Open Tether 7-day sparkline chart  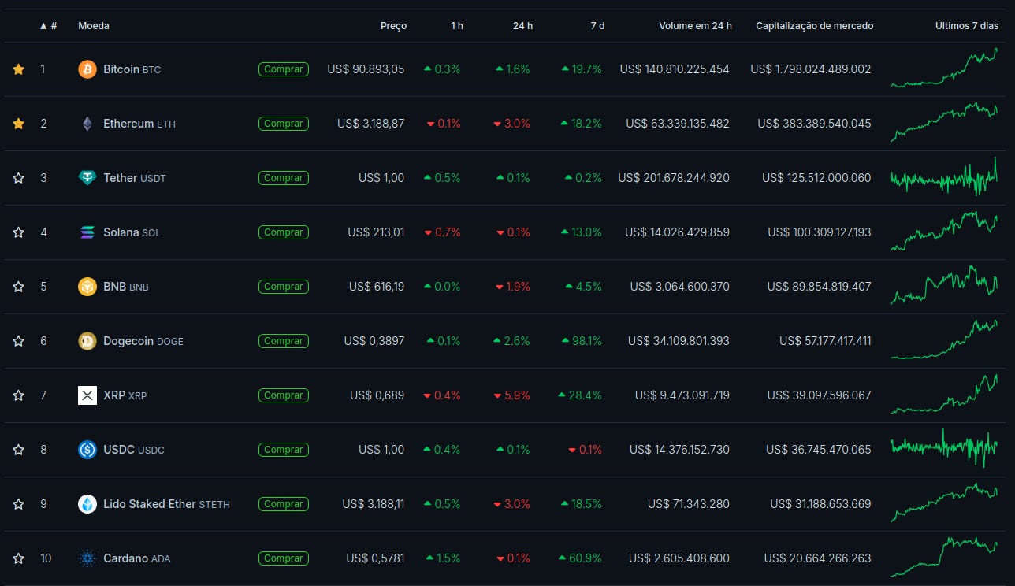944,177
